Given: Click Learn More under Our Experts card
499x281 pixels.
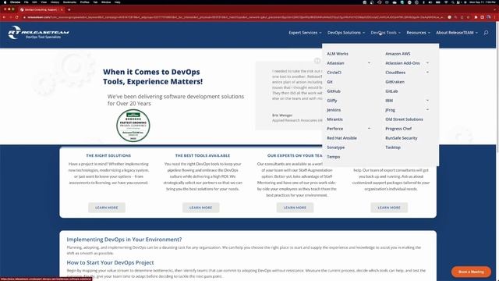Looking at the screenshot, I should tap(295, 208).
